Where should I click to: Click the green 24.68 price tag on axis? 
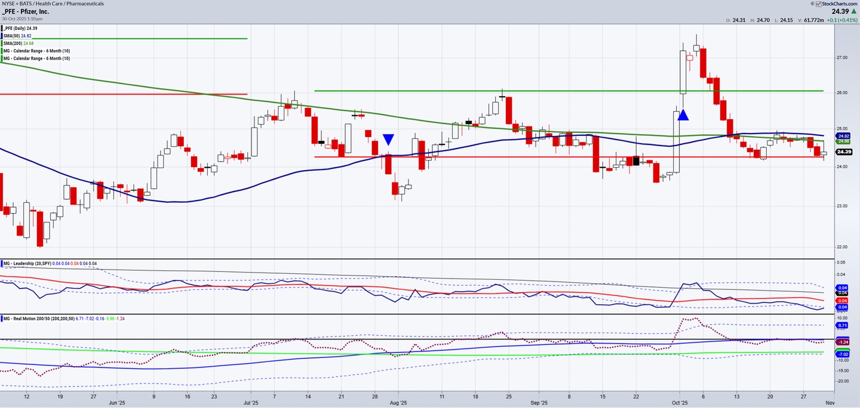[x=843, y=141]
